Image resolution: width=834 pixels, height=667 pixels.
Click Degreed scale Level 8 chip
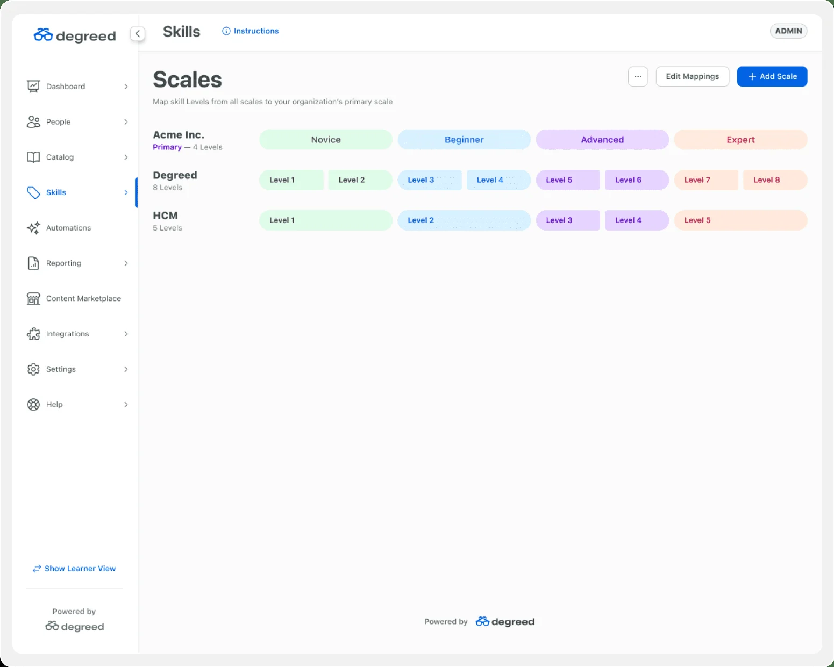[x=775, y=180]
